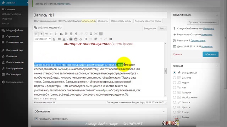Screen dimensions: 227x127
Task: Click the text color letter A icon
Action: pyautogui.click(x=64, y=39)
